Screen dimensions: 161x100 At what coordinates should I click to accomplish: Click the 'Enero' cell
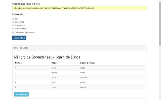(54, 68)
